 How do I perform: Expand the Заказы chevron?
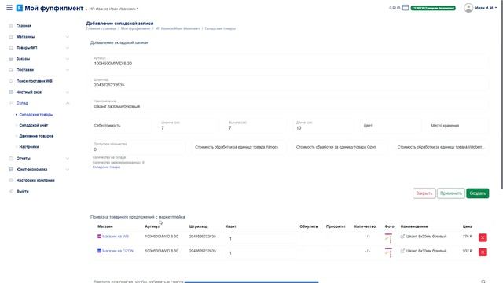pyautogui.click(x=68, y=59)
